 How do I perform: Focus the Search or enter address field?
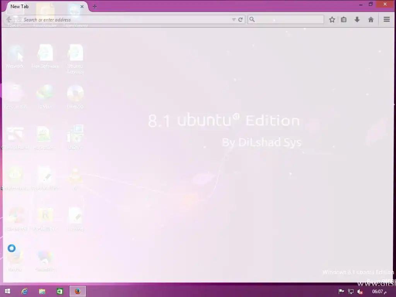click(x=126, y=19)
